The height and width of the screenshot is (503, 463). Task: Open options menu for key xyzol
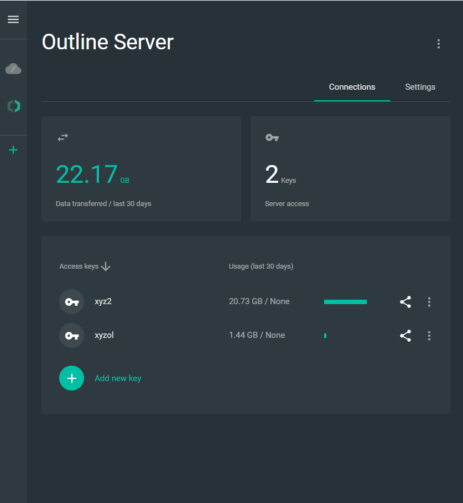[429, 335]
